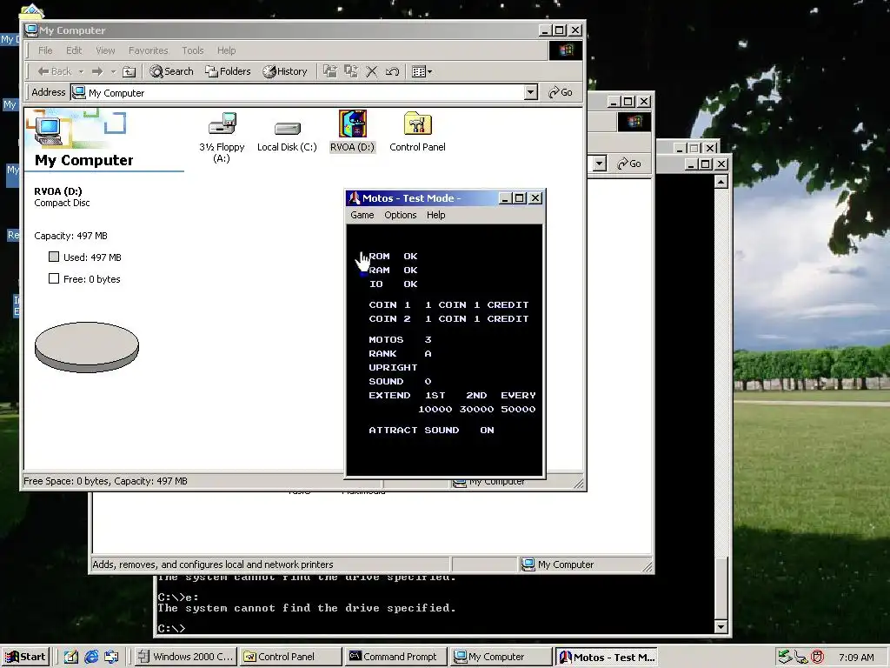The height and width of the screenshot is (668, 890).
Task: Open the Help menu in Motos
Action: click(x=436, y=216)
